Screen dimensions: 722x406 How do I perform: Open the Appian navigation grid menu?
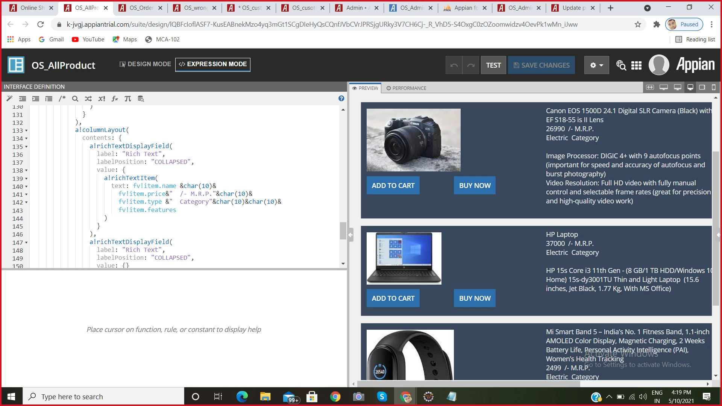point(636,65)
